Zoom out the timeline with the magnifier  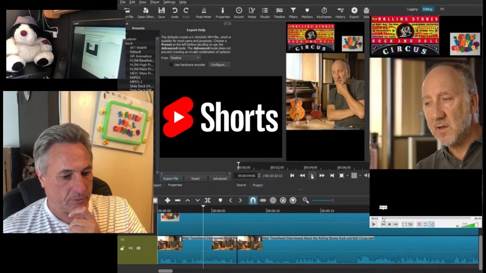point(306,200)
